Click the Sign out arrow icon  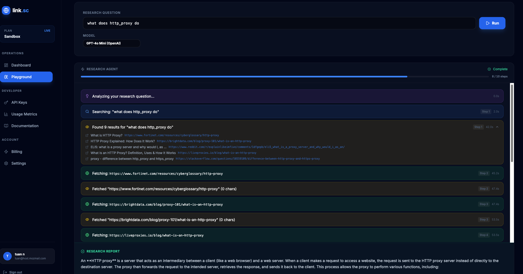[x=5, y=272]
